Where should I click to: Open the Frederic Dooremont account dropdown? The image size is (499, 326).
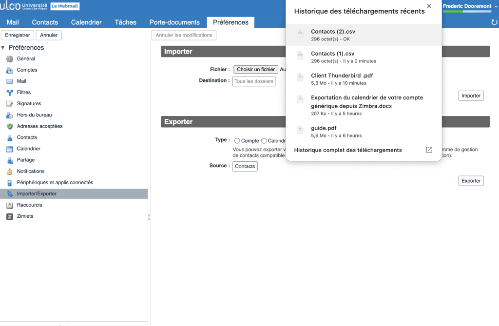point(495,6)
